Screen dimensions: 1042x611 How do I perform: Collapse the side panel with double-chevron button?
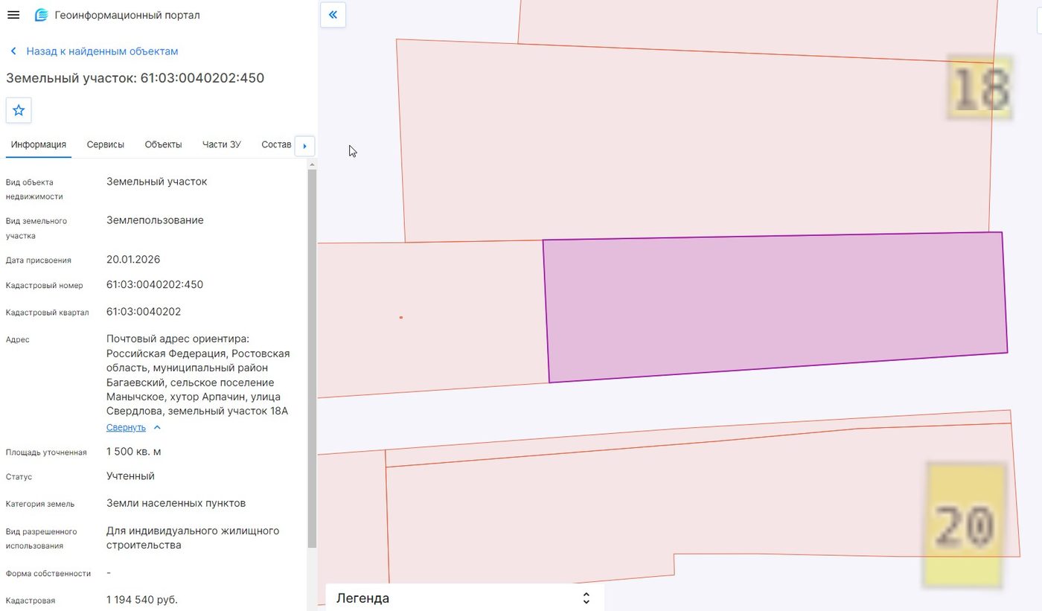coord(333,14)
